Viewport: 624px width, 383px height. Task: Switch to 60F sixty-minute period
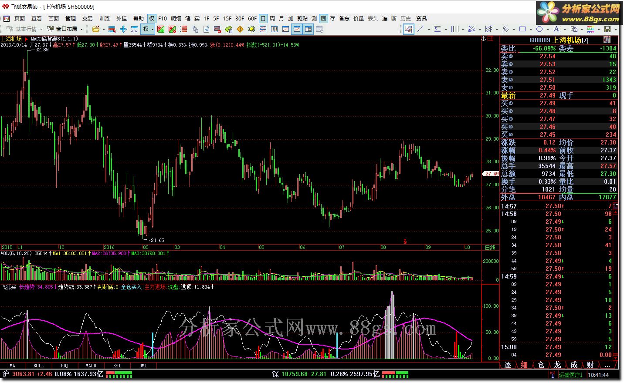pos(252,18)
